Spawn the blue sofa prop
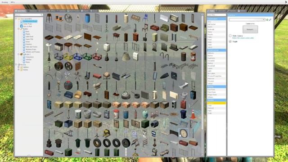The width and height of the screenshot is (288, 162). [x=68, y=95]
